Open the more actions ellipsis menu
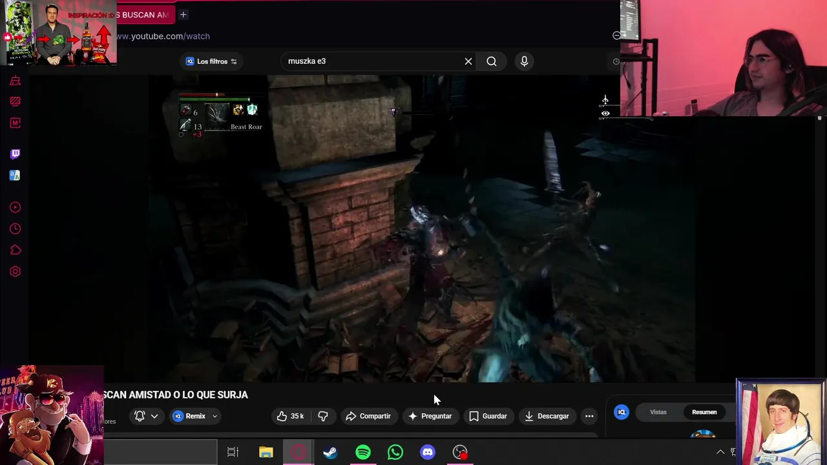 point(589,416)
